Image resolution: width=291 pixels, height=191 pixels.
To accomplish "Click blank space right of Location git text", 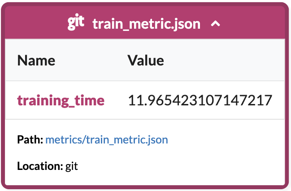I will [x=179, y=166].
